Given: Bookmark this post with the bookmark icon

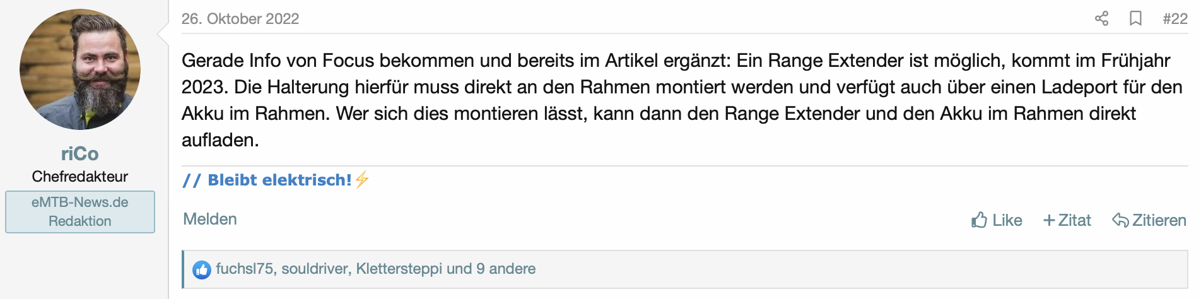Looking at the screenshot, I should [x=1135, y=18].
